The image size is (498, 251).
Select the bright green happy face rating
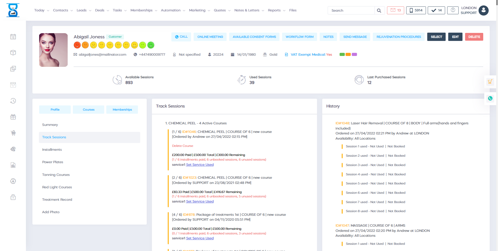click(151, 45)
